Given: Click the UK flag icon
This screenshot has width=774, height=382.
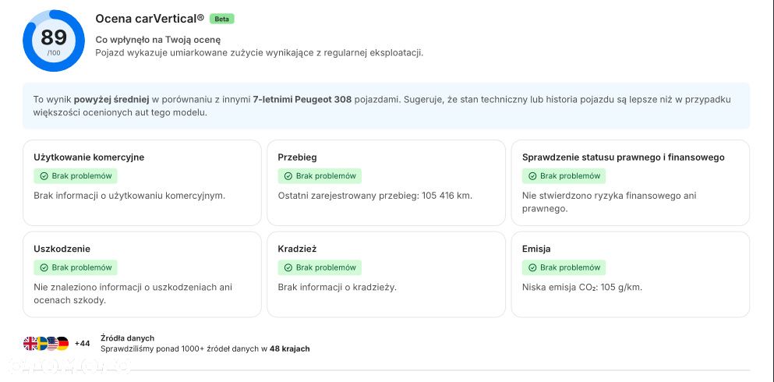Looking at the screenshot, I should click(30, 343).
